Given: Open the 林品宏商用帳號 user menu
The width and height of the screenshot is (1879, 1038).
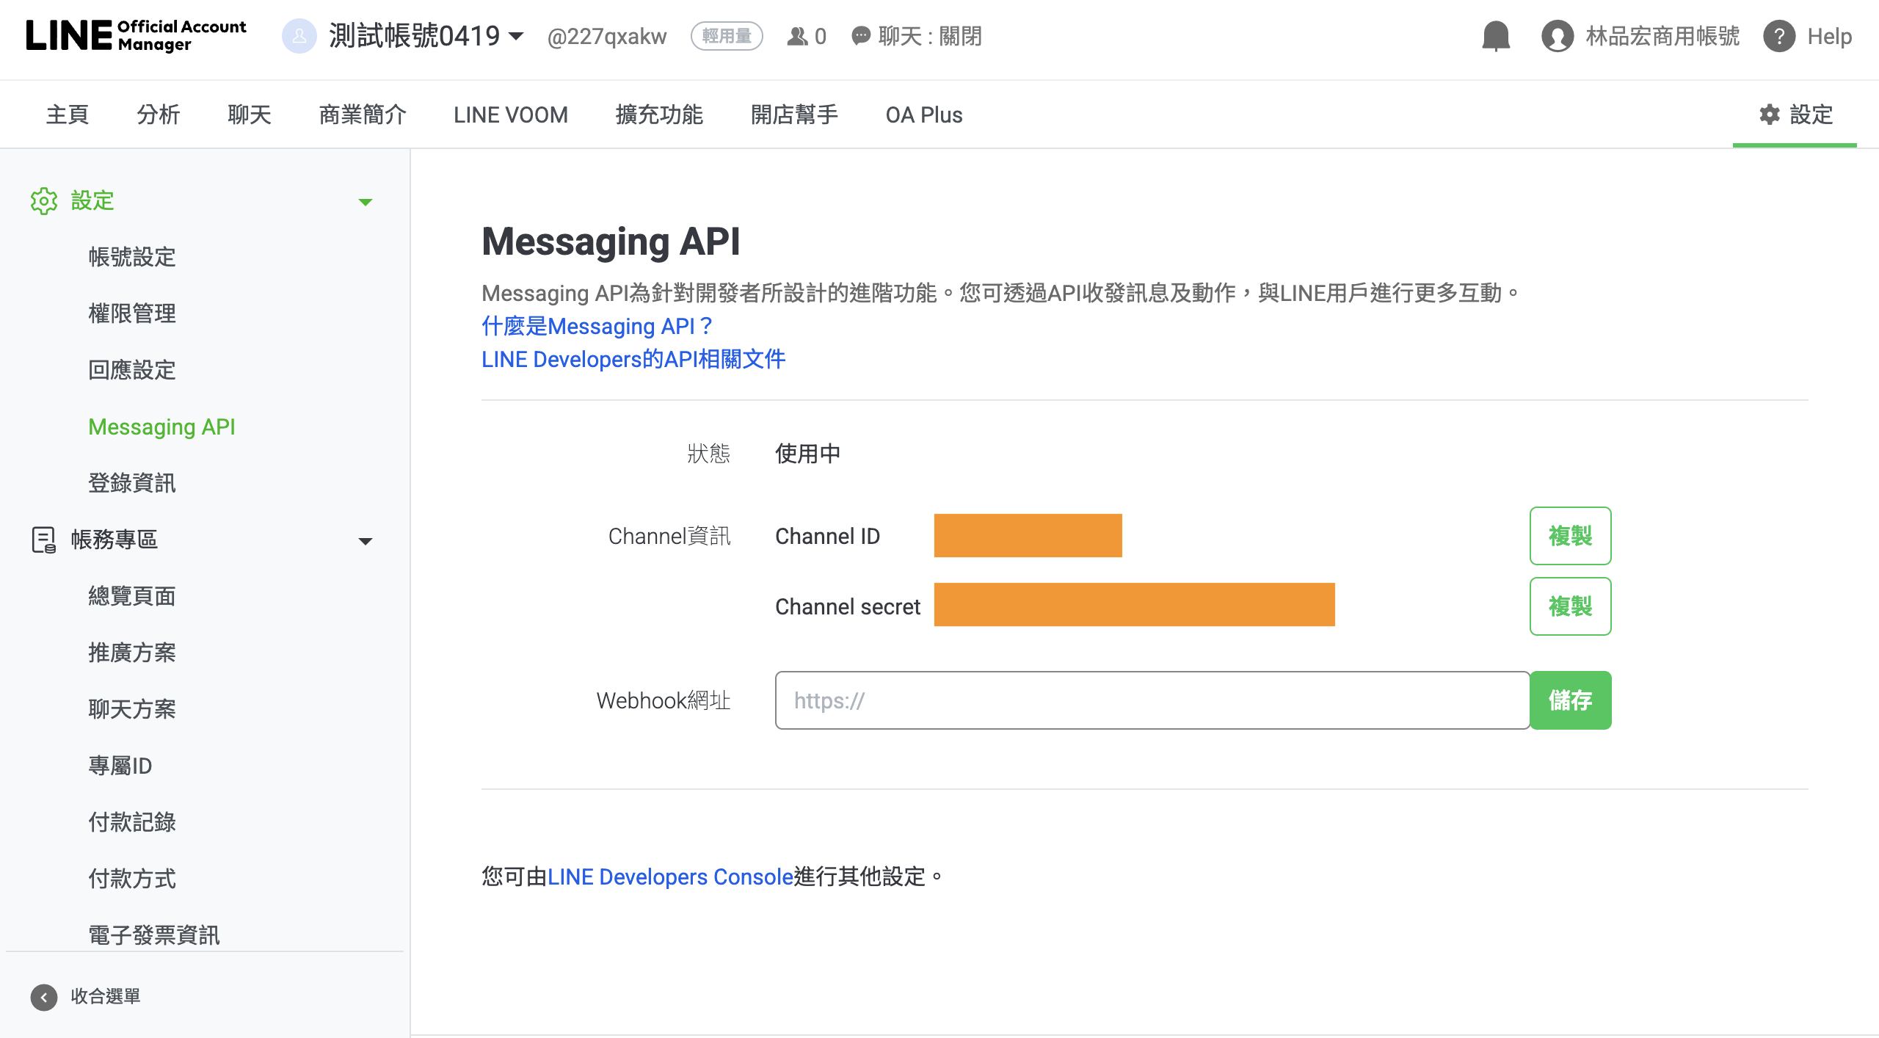Looking at the screenshot, I should pos(1662,36).
